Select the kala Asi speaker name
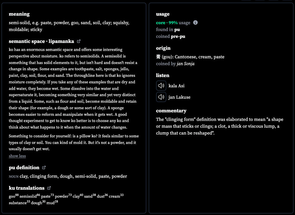The image size is (295, 215). pos(177,86)
